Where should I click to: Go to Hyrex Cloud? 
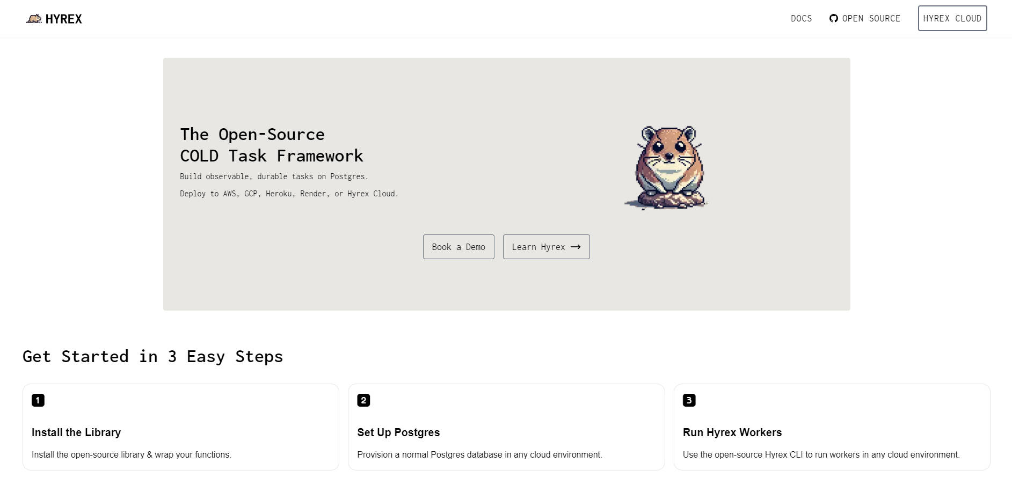pos(952,18)
